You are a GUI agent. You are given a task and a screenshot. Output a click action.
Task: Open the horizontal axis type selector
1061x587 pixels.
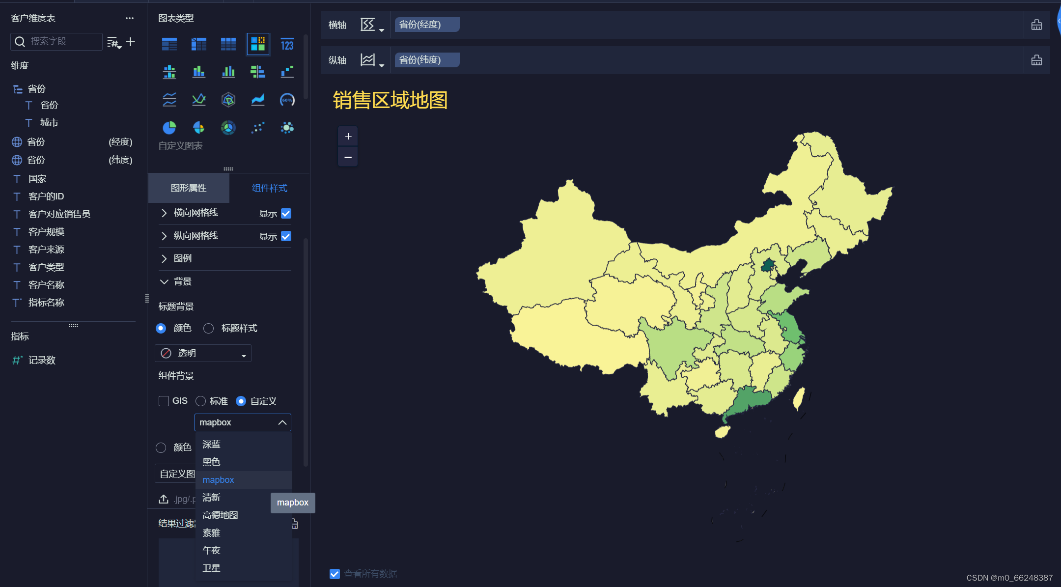coord(372,25)
